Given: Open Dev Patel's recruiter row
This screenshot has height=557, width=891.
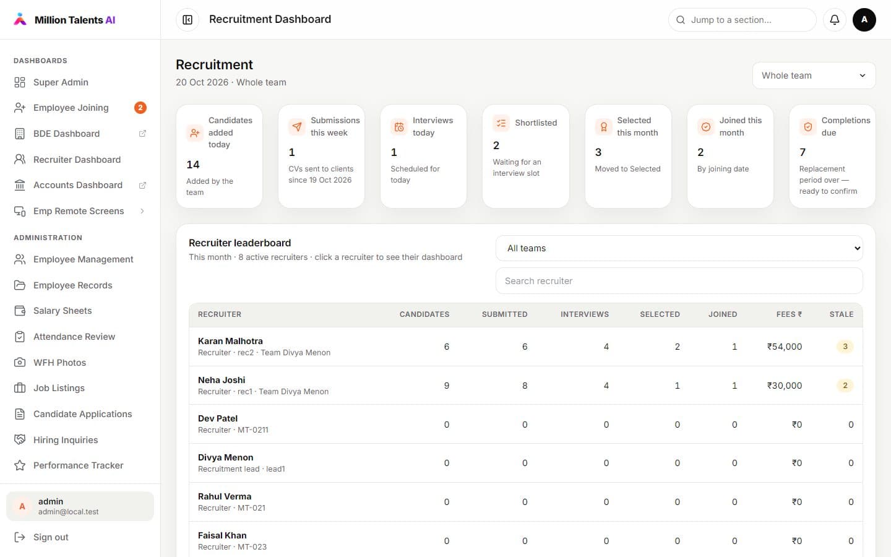Looking at the screenshot, I should click(525, 425).
